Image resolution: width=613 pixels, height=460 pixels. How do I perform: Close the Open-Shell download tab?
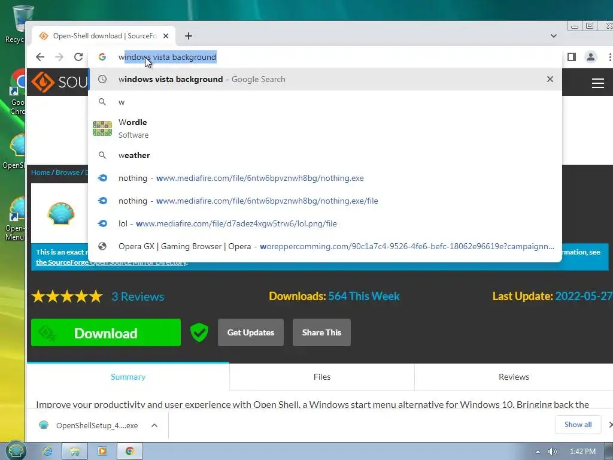pyautogui.click(x=166, y=36)
